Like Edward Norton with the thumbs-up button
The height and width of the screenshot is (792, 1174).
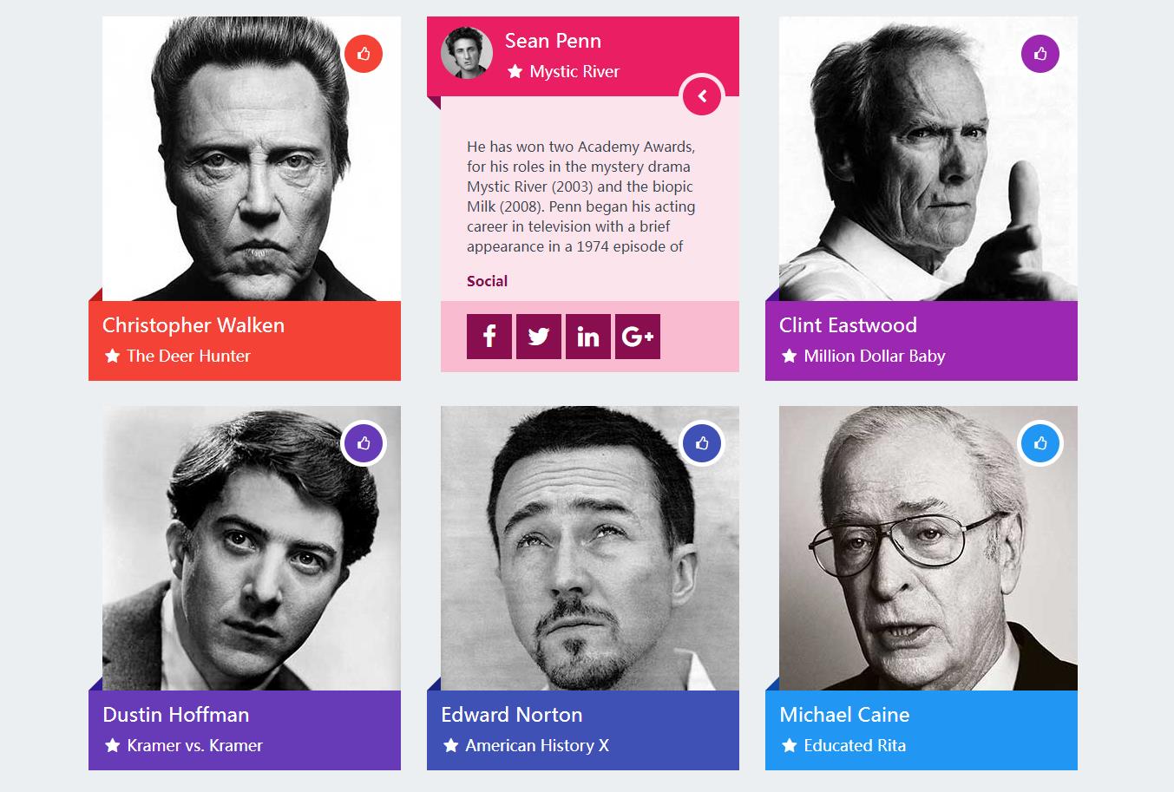[x=702, y=443]
